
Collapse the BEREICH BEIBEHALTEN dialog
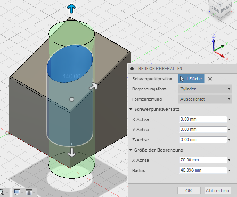(x=132, y=69)
